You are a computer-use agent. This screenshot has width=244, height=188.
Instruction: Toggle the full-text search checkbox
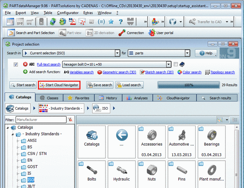[16, 64]
